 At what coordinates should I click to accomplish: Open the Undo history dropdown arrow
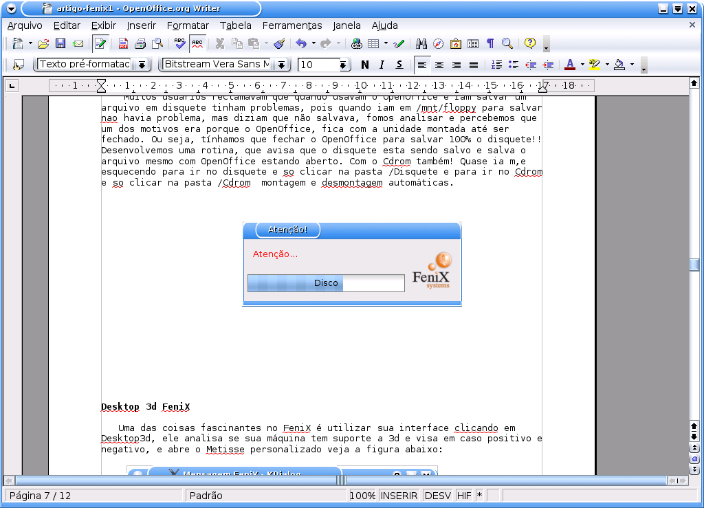313,43
